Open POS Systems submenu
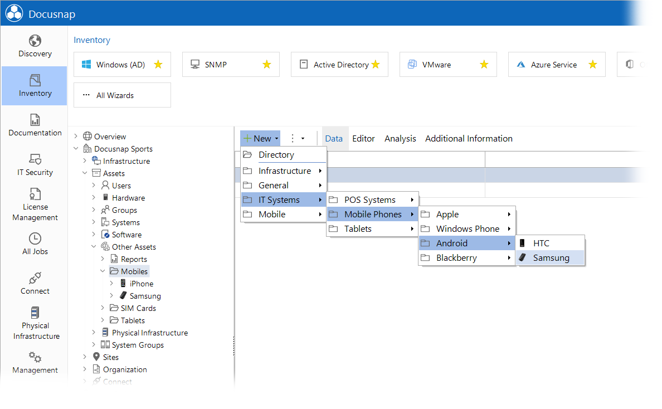 [x=372, y=199]
